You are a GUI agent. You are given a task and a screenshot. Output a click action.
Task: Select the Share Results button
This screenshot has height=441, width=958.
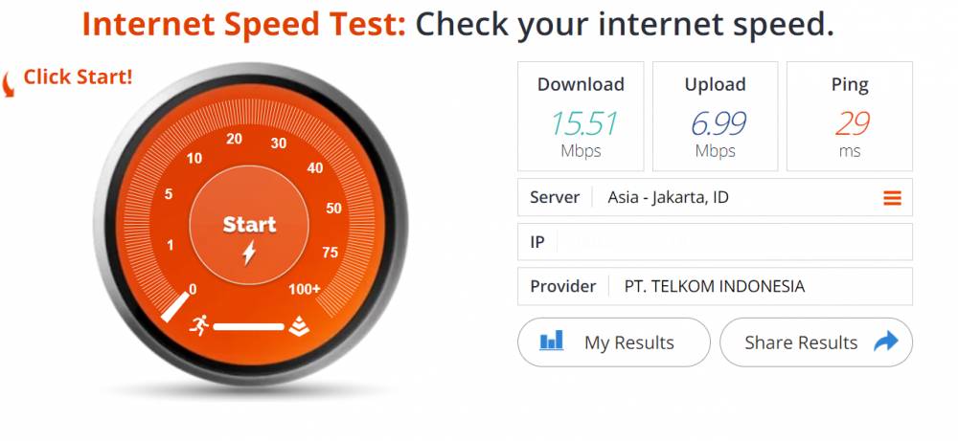816,342
